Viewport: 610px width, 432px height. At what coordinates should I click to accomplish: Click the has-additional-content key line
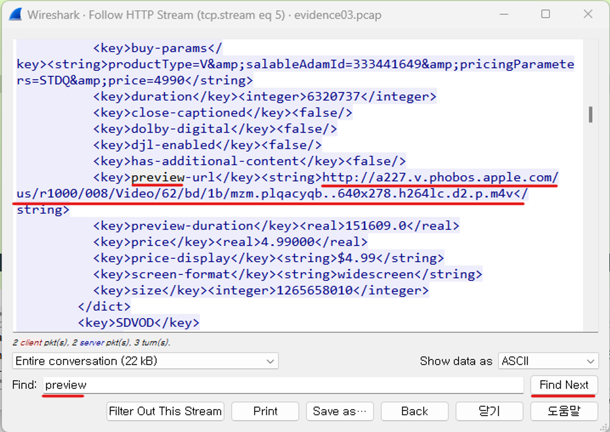249,161
